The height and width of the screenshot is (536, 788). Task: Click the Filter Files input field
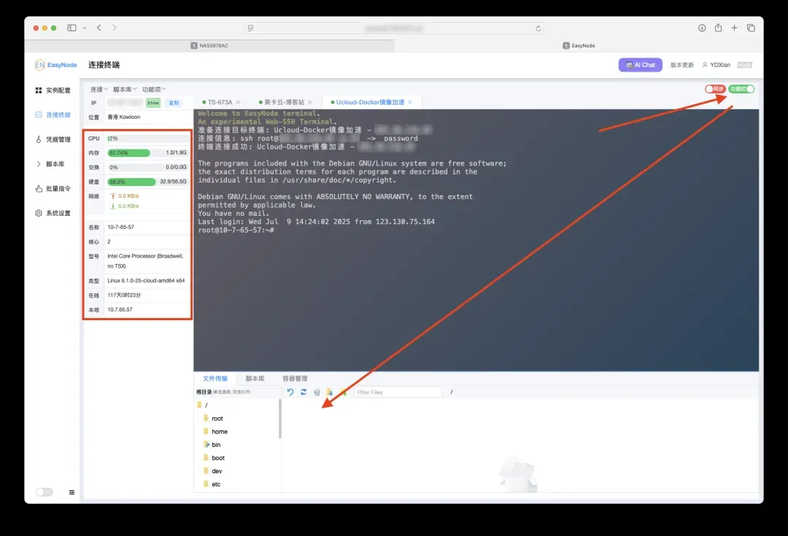pyautogui.click(x=398, y=392)
